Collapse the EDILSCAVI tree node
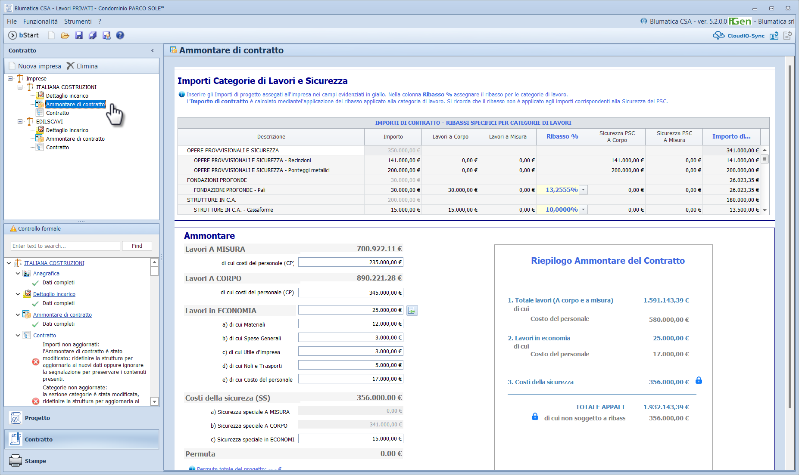Image resolution: width=799 pixels, height=475 pixels. point(20,122)
